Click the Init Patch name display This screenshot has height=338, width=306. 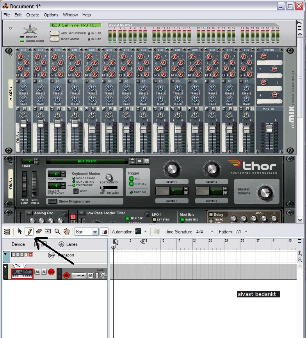[87, 161]
